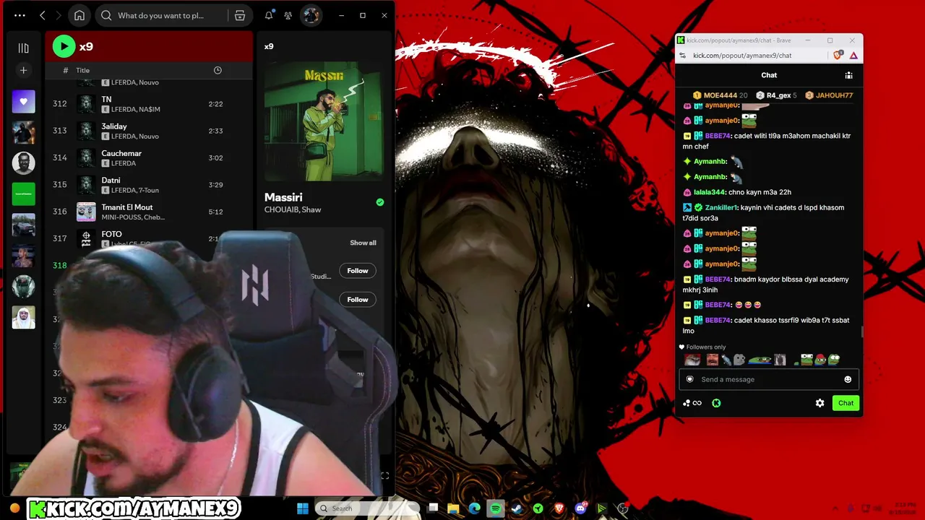This screenshot has height=520, width=925.
Task: Select track 312 TN
Action: [149, 104]
